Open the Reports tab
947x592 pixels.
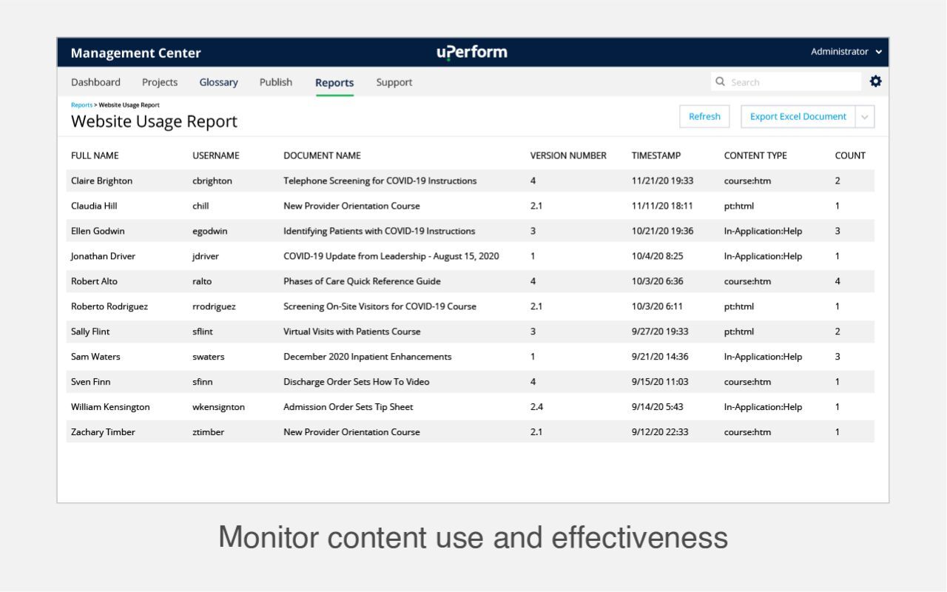334,83
